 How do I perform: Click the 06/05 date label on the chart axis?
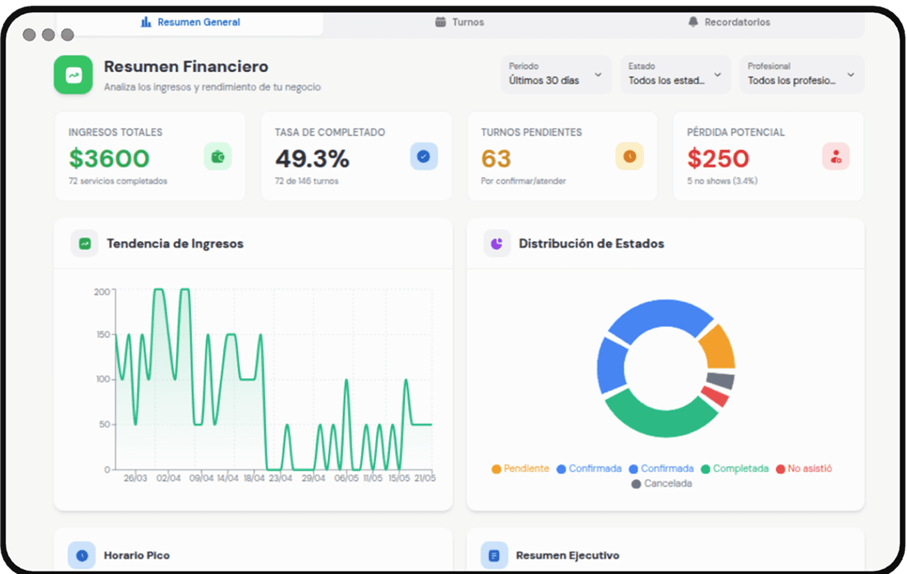point(346,478)
